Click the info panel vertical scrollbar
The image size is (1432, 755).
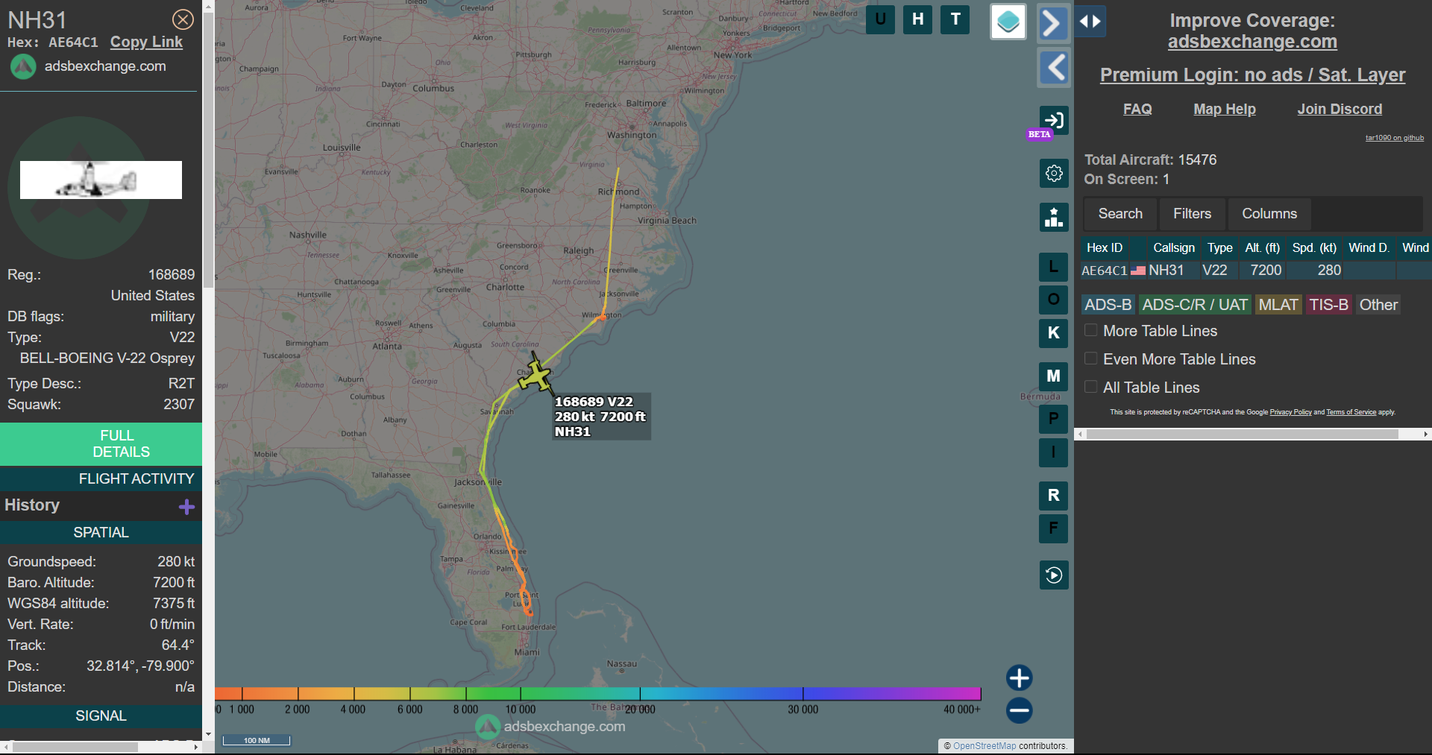point(208,149)
